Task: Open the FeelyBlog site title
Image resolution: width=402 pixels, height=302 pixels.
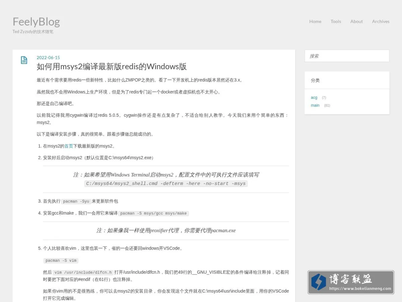Action: (36, 22)
